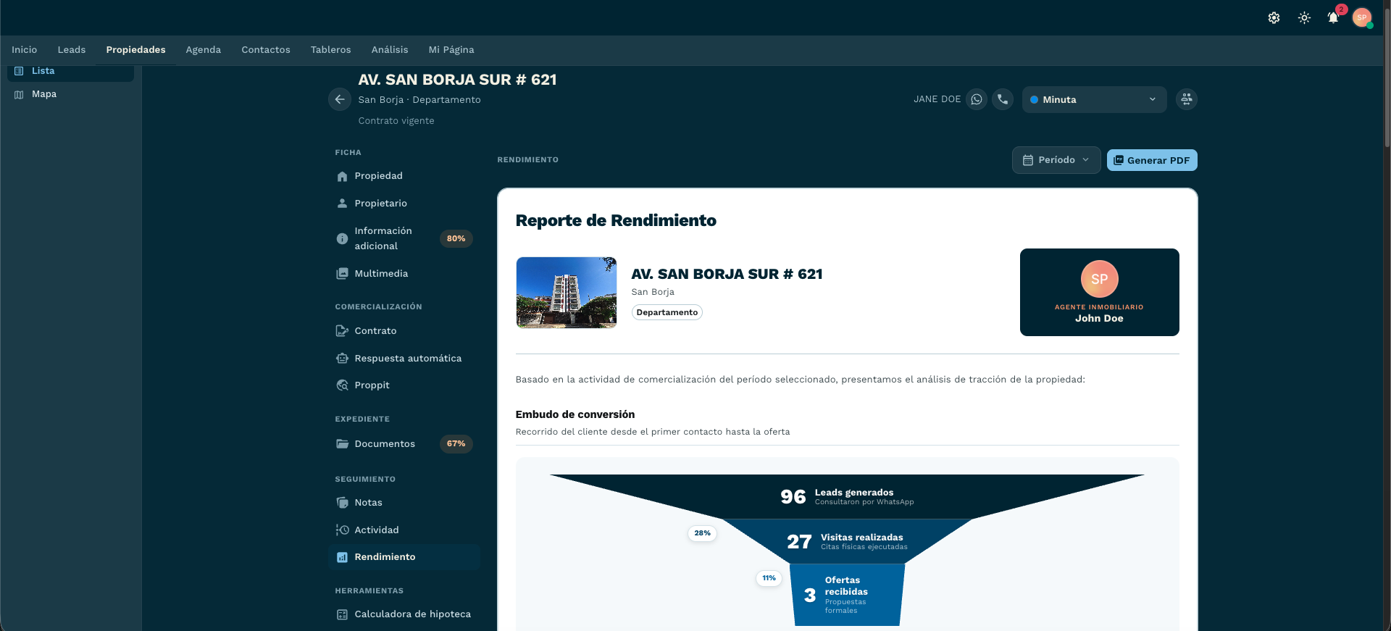Image resolution: width=1391 pixels, height=631 pixels.
Task: Open the SP user avatar menu
Action: tap(1362, 17)
